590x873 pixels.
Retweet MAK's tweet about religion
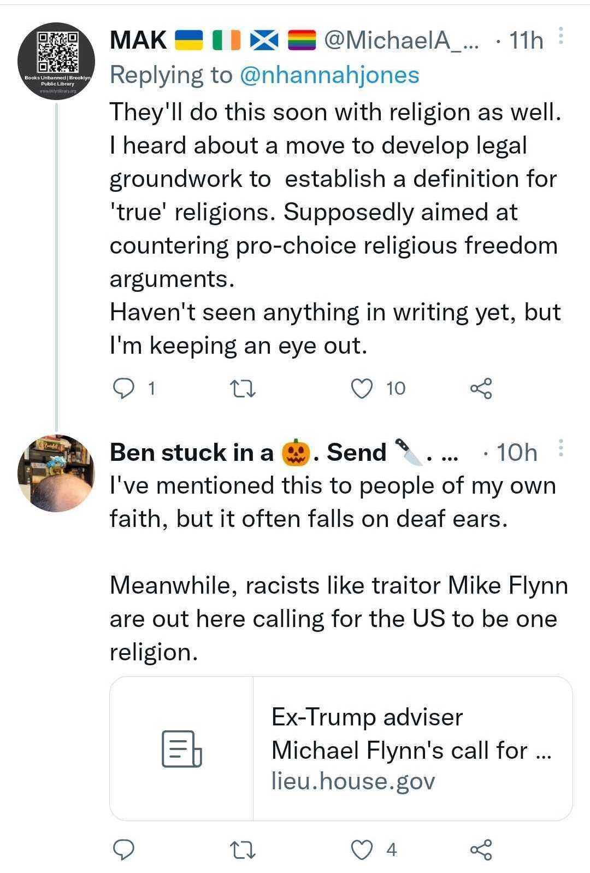(242, 389)
